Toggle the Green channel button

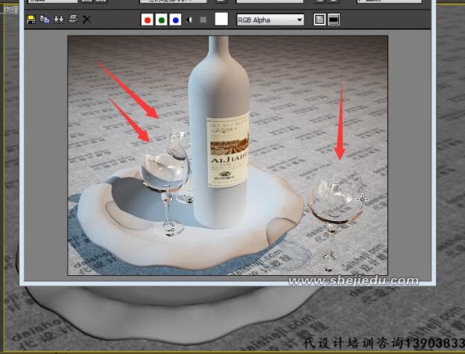(161, 19)
